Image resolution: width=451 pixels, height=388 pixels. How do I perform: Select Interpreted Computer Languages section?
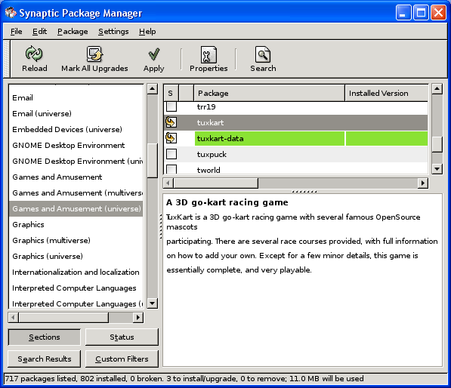click(76, 288)
